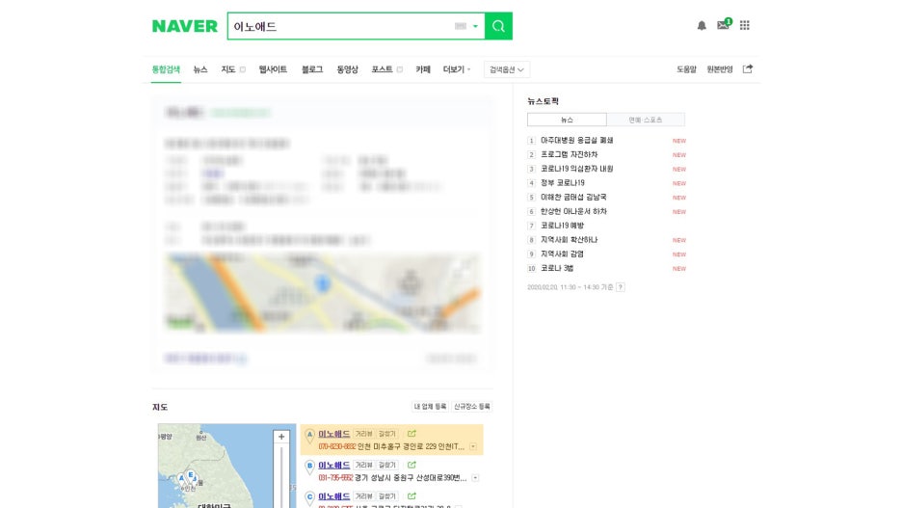Click the map zoom slider track
Viewport: 902px width, 508px height.
tap(281, 476)
